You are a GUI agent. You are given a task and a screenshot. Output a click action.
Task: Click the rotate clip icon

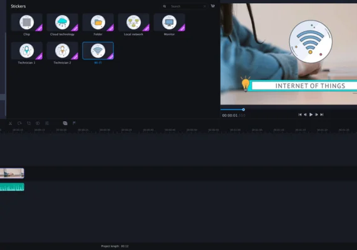(19, 123)
